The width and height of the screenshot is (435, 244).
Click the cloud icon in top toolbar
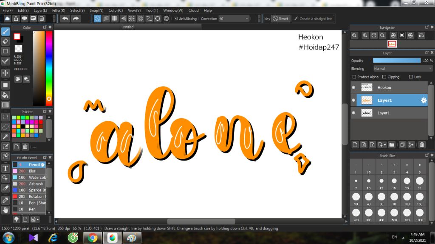tap(7, 19)
